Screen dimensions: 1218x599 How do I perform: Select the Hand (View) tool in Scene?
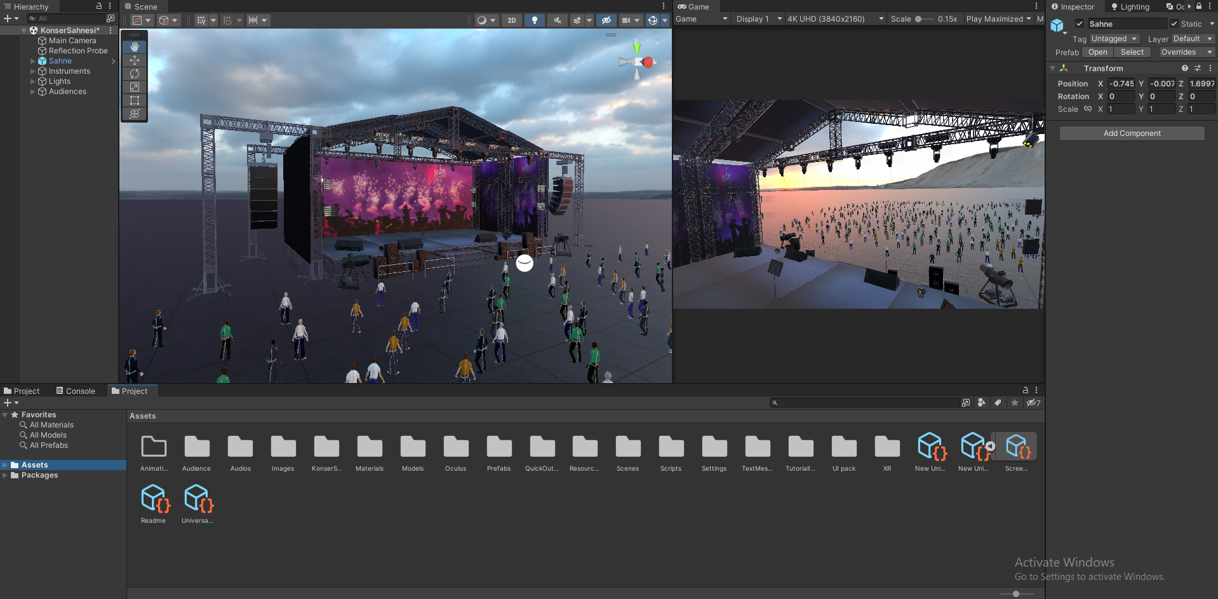[x=135, y=47]
